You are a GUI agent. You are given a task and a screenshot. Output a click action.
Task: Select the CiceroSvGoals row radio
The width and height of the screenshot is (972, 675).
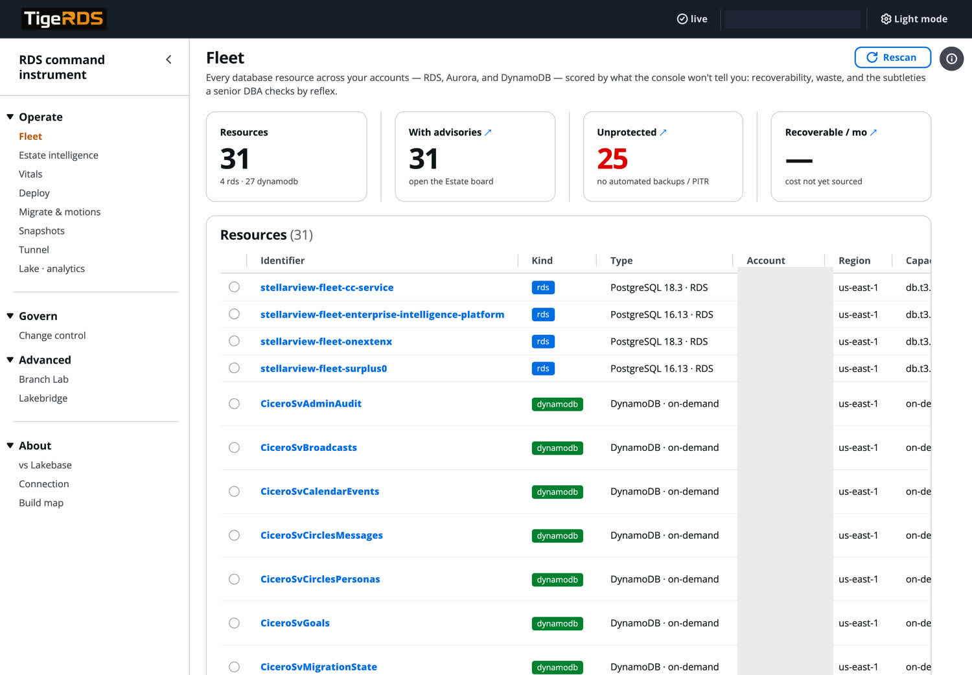pos(234,623)
